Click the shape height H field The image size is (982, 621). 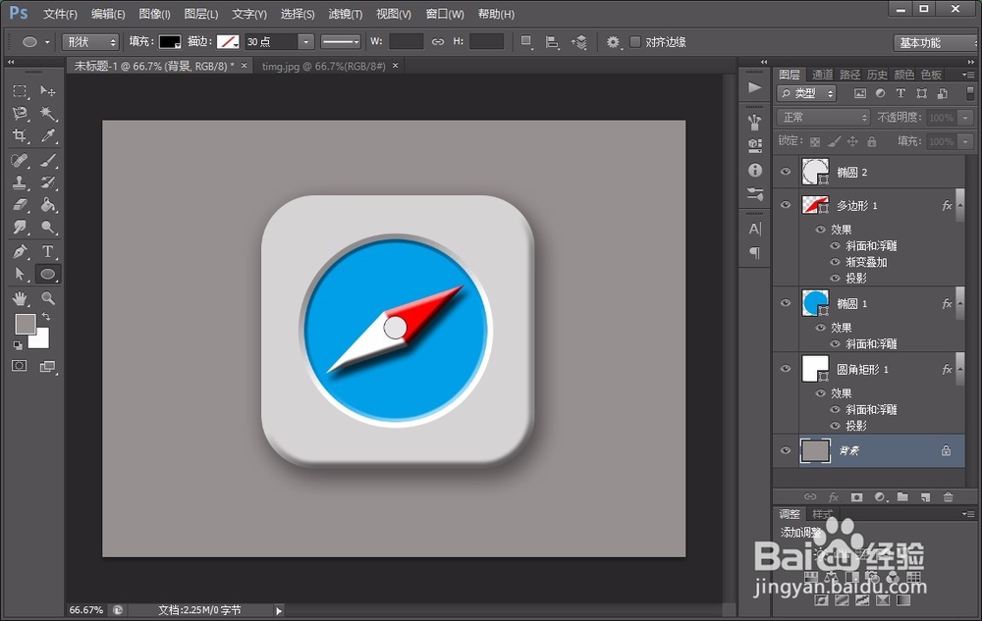[487, 42]
